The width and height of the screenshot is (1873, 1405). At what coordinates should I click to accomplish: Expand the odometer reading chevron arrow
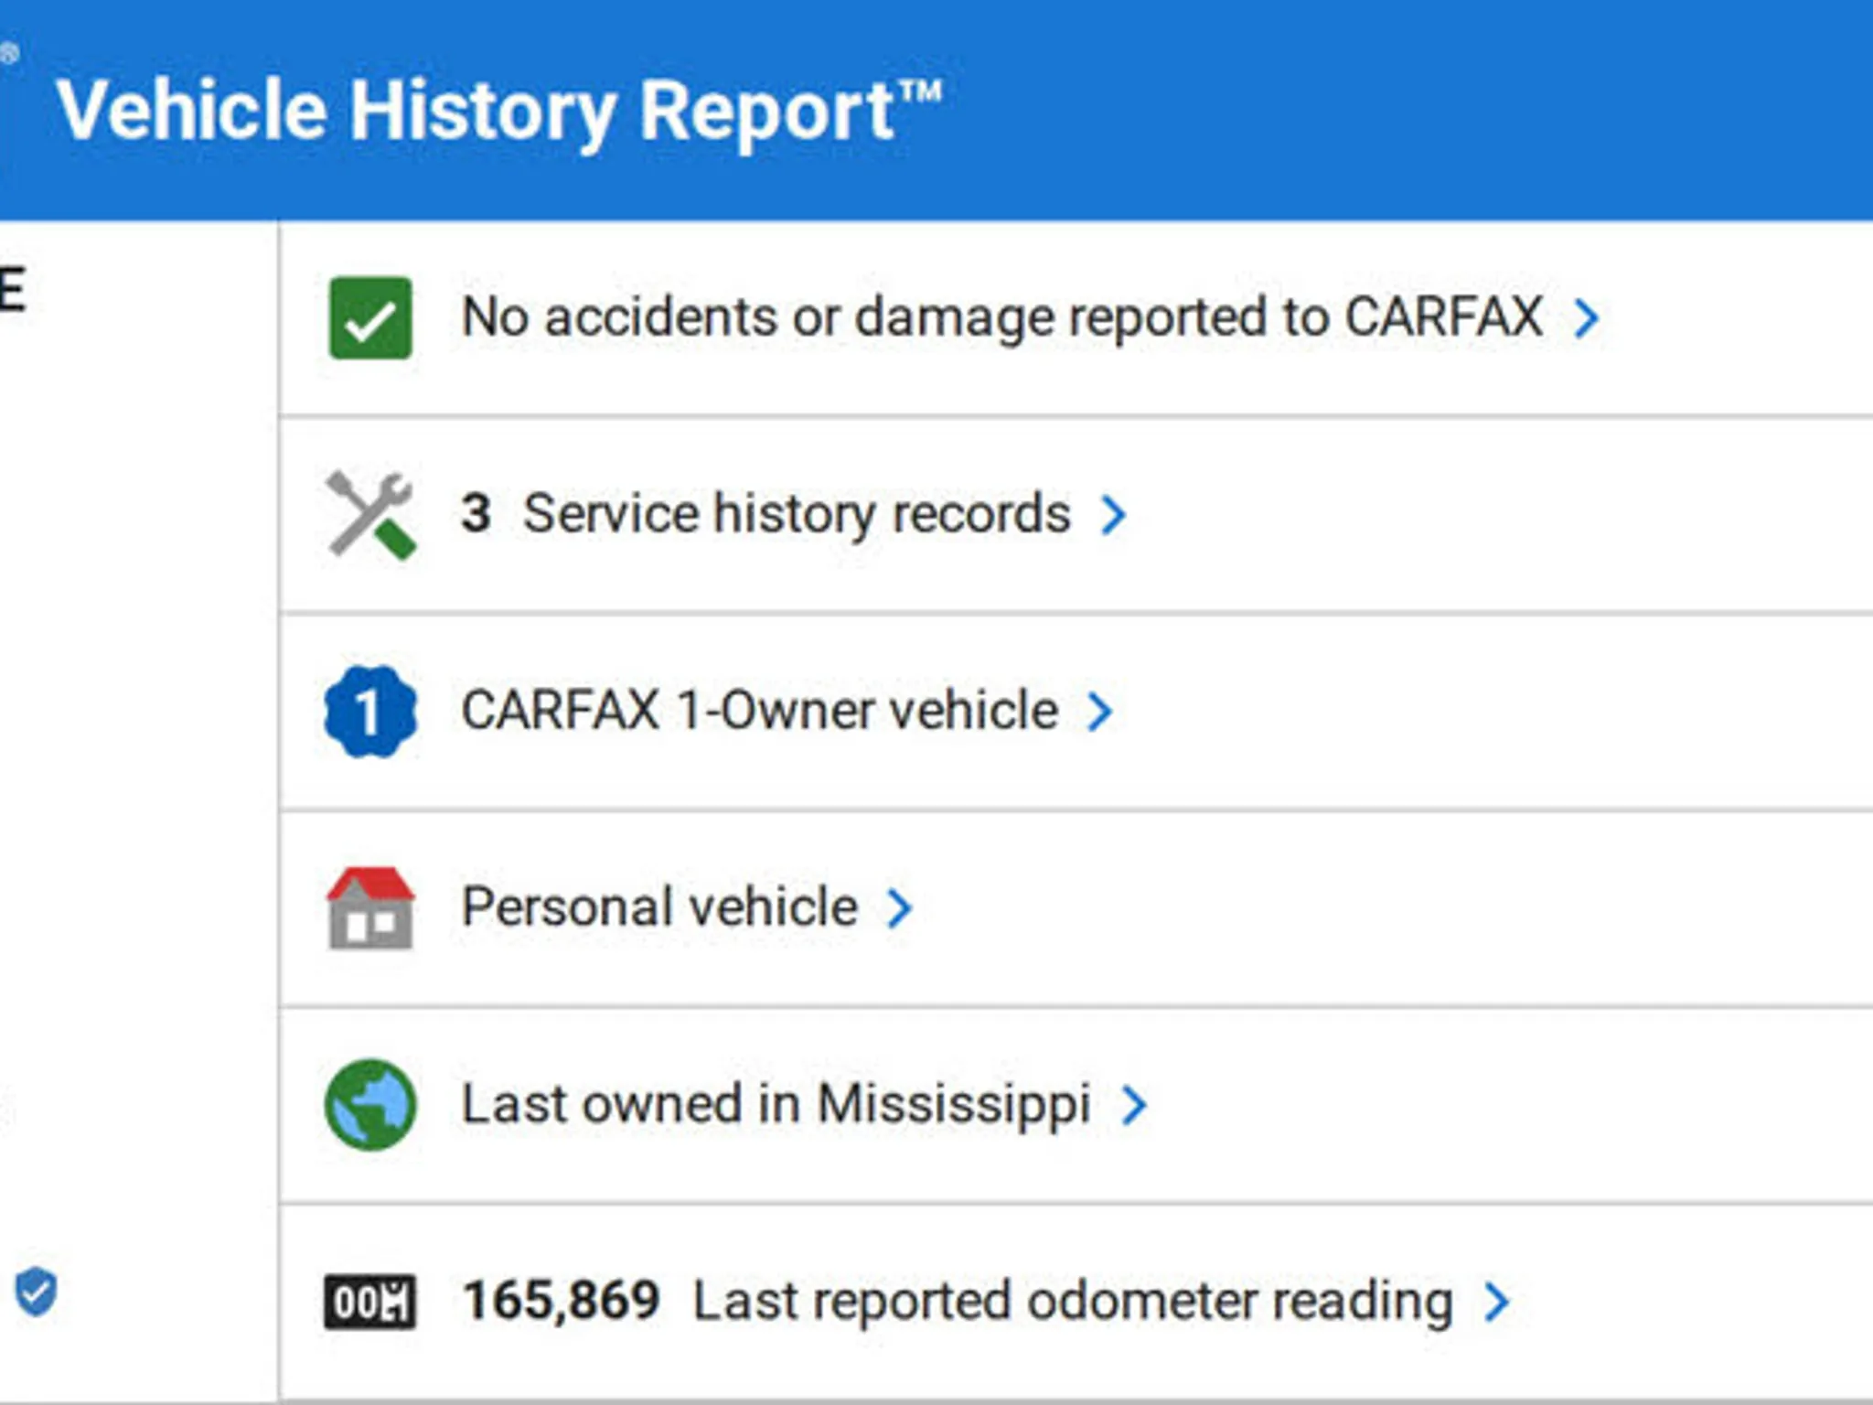click(x=1497, y=1301)
